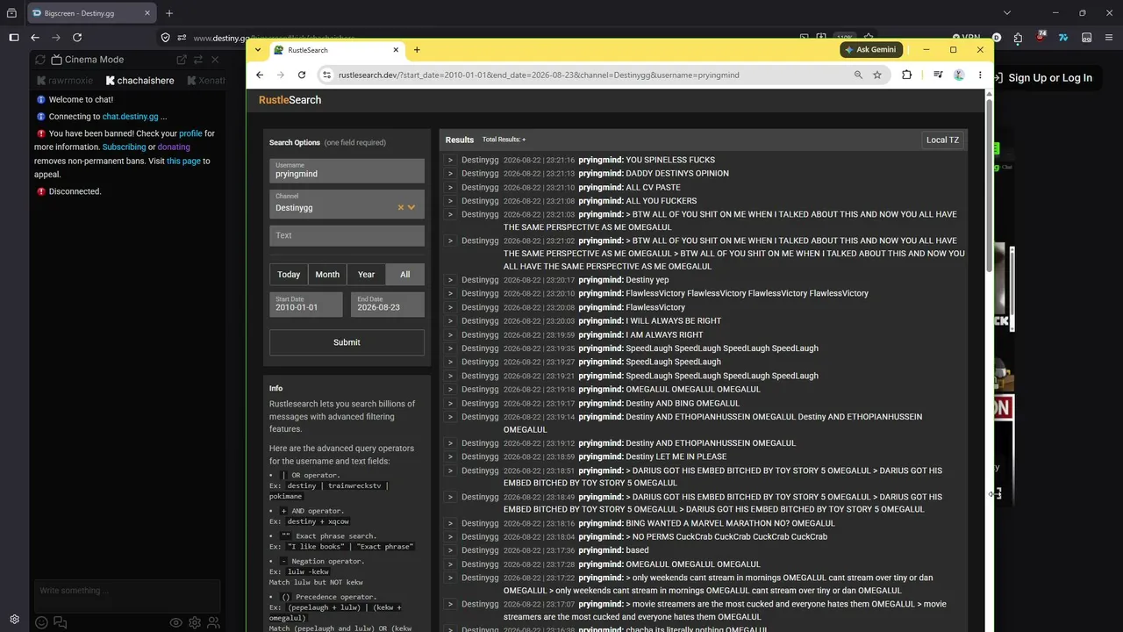
Task: Toggle Cinema Mode in Destiny.gg
Action: (x=87, y=60)
